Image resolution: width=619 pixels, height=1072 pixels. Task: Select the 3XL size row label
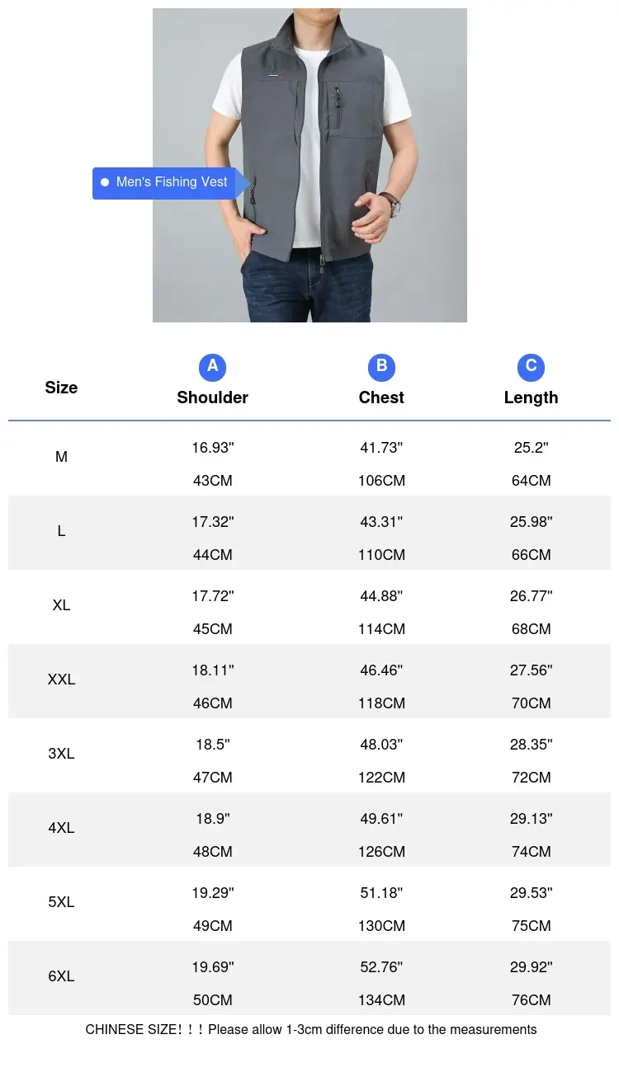coord(61,754)
